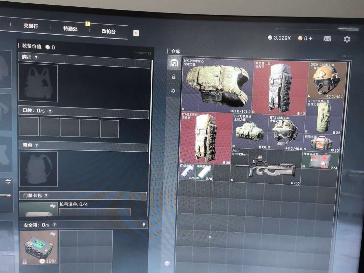The width and height of the screenshot is (364, 273).
Task: Select the empty backpack slot
Action: (38, 169)
